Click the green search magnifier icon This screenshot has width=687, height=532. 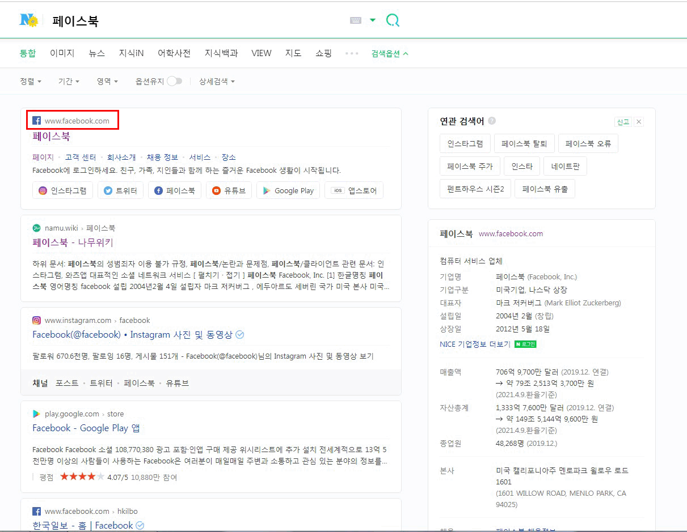tap(393, 21)
